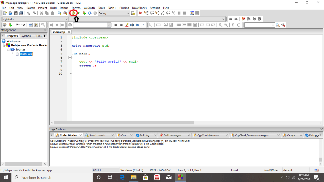Click the Build gear icon
Image resolution: width=324 pixels, height=182 pixels.
tap(73, 13)
